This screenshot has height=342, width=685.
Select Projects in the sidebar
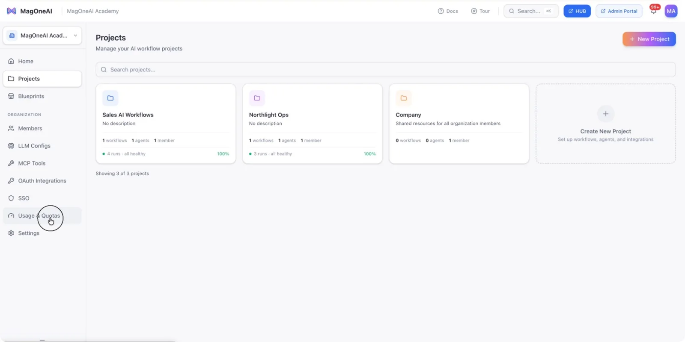[x=42, y=79]
